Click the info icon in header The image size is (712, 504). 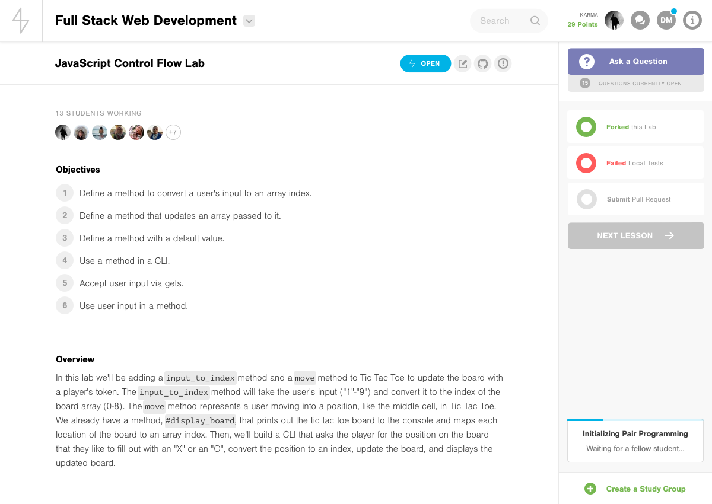point(692,20)
